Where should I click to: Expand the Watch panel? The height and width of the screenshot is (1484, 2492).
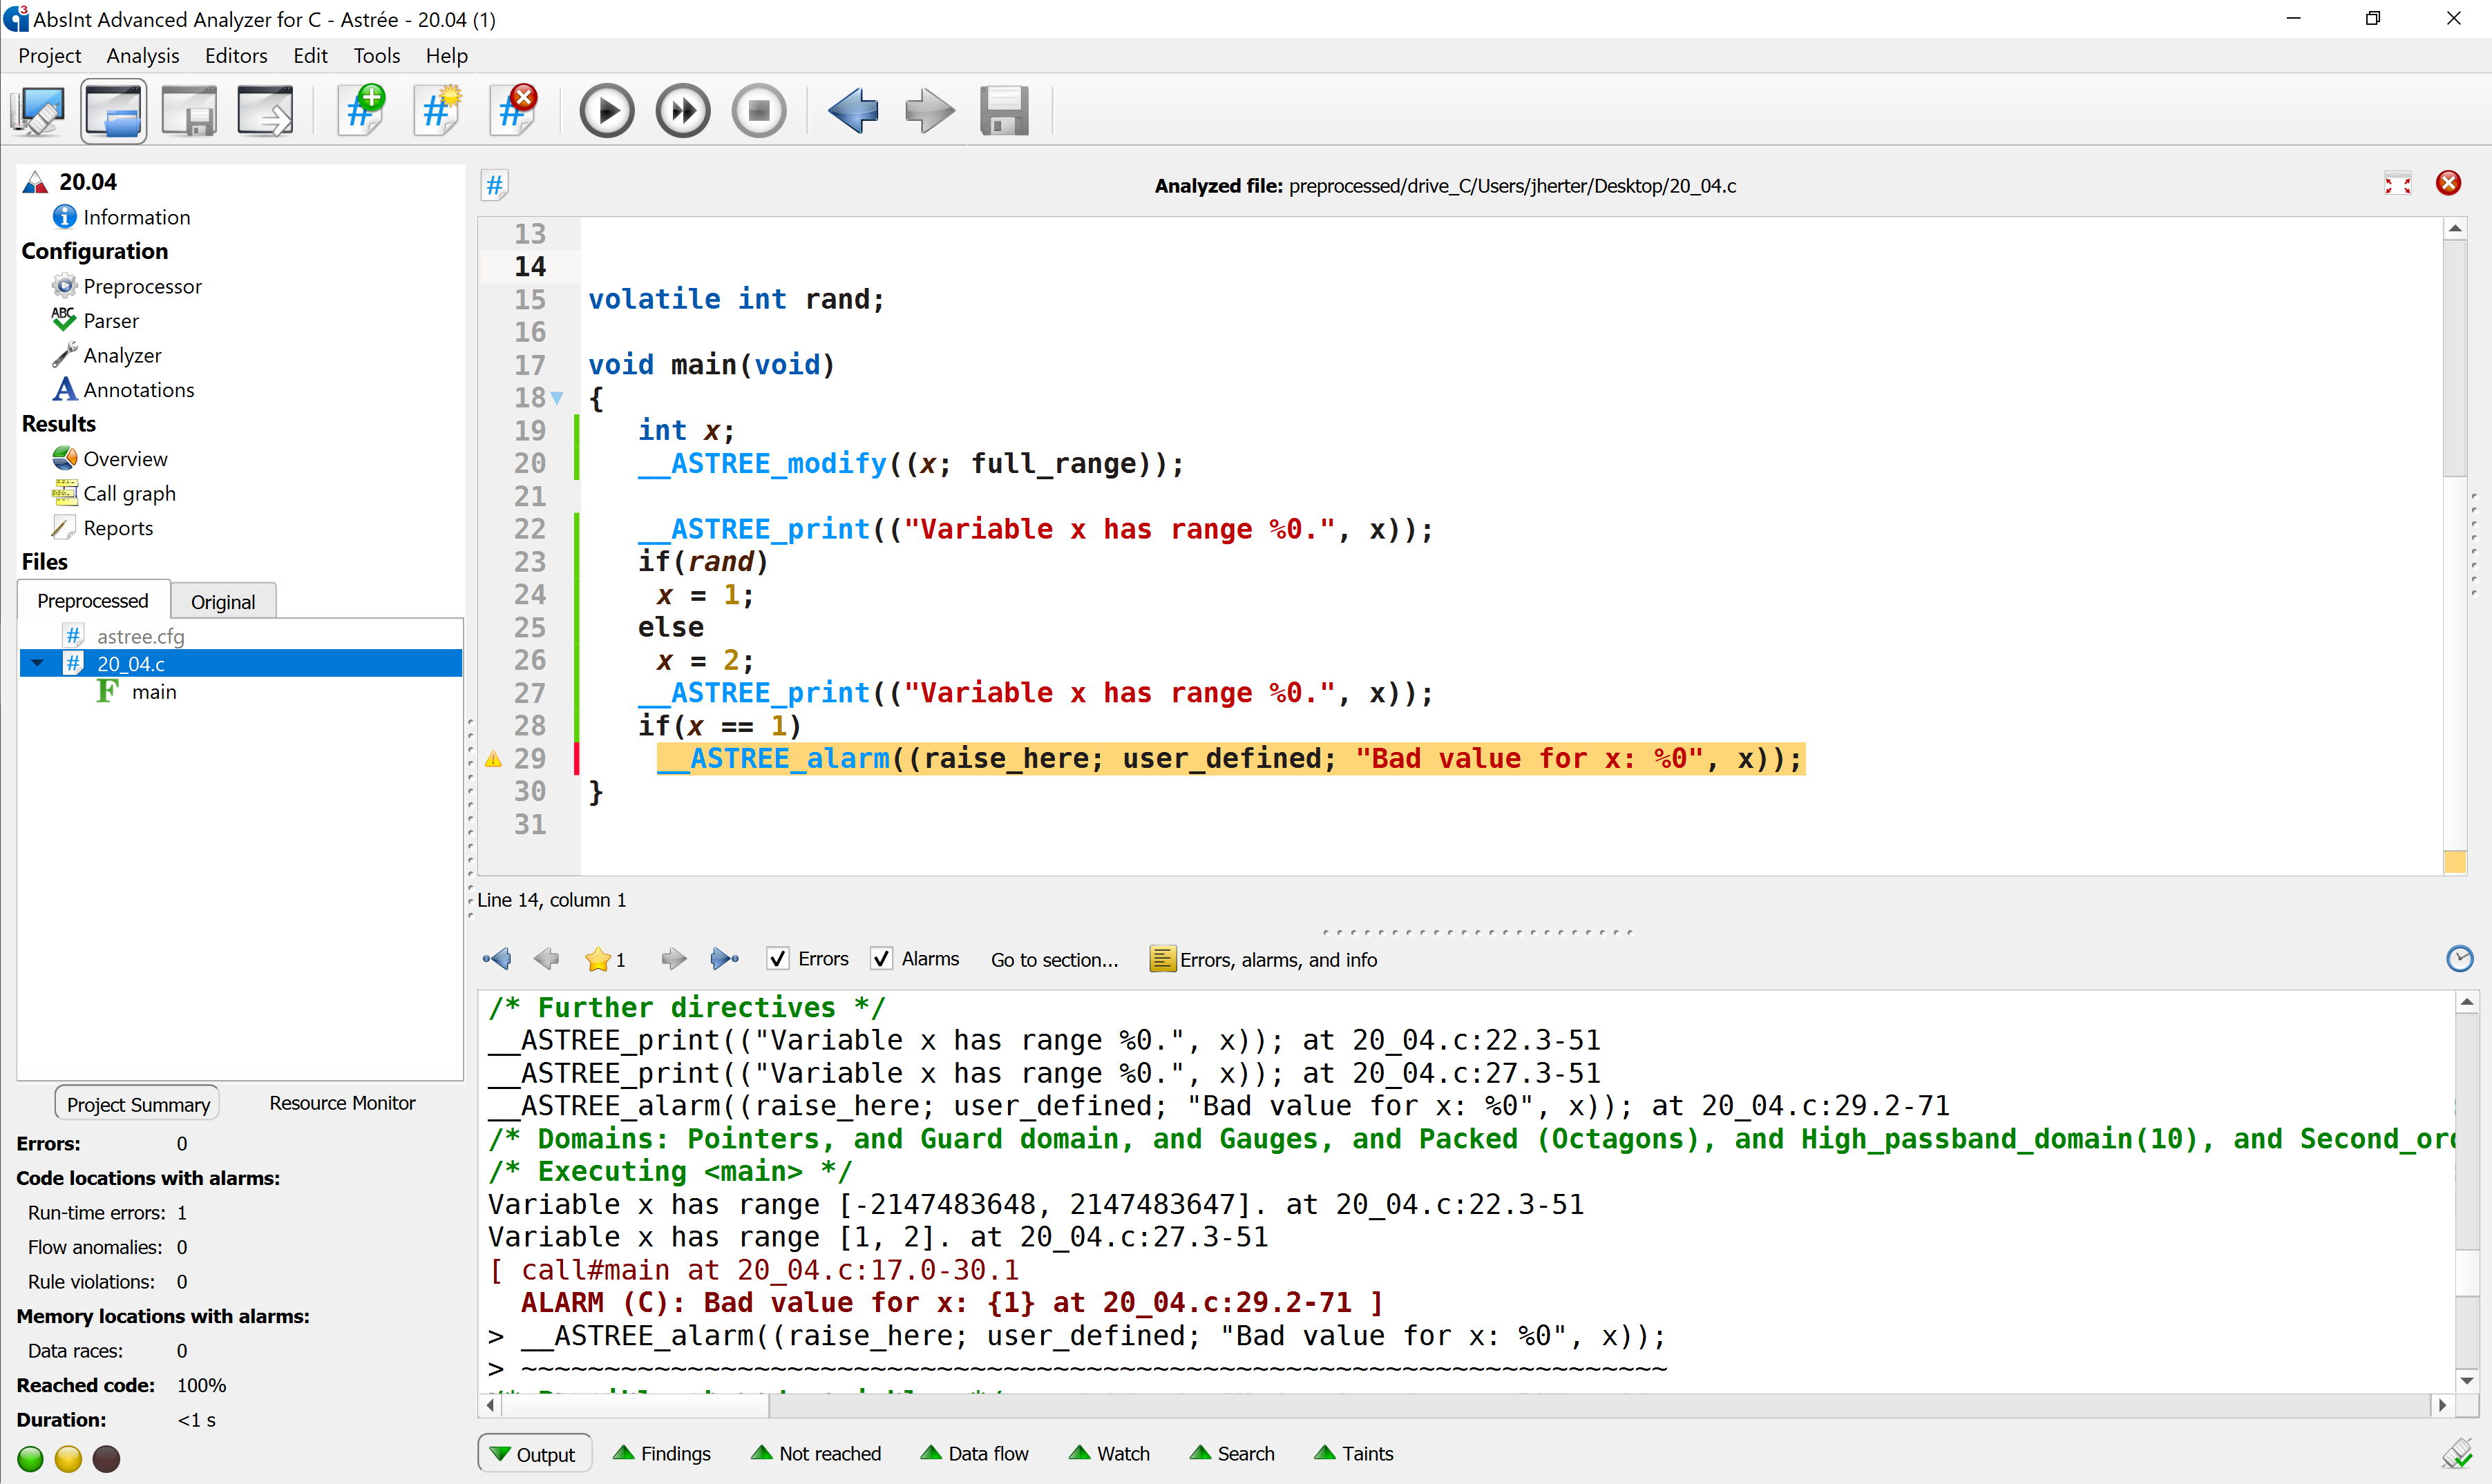point(1110,1454)
